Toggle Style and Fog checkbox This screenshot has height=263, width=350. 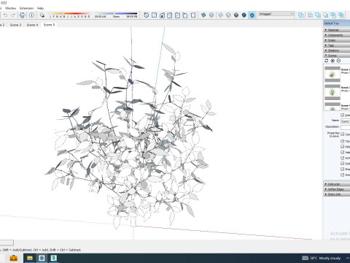tap(343, 164)
